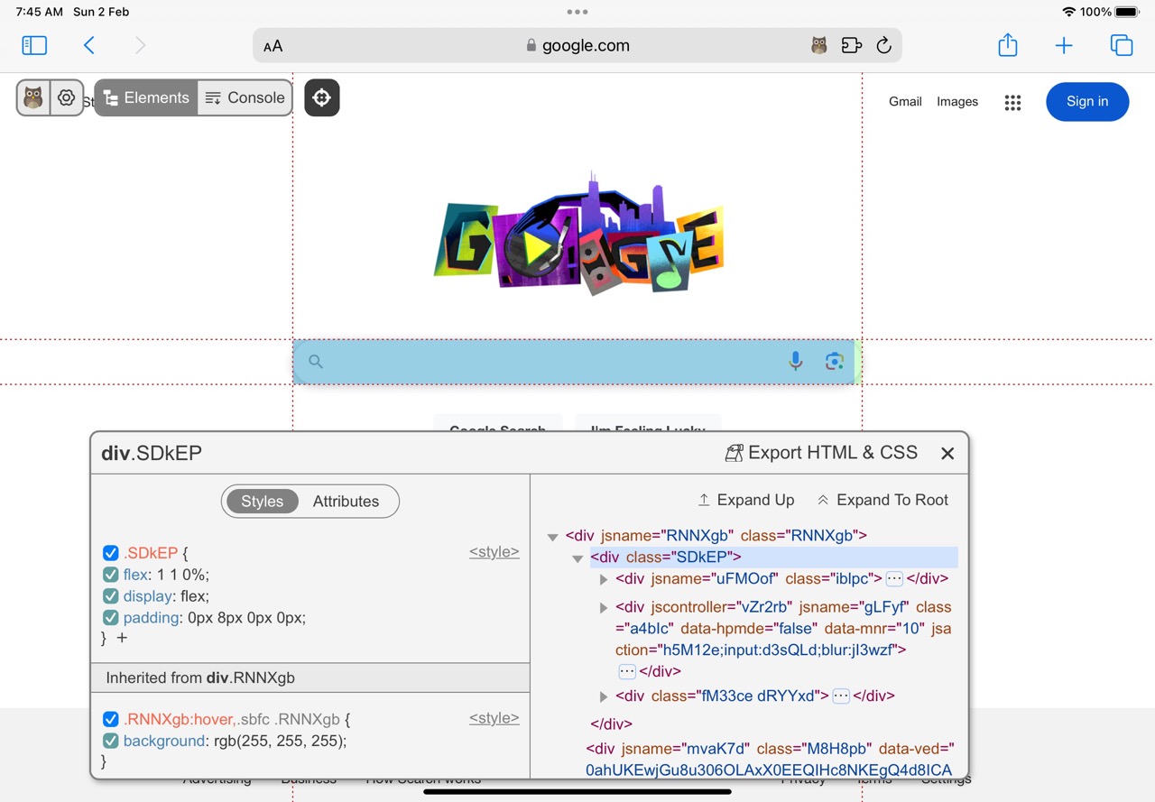Open the Gmail link
This screenshot has width=1155, height=802.
(905, 102)
